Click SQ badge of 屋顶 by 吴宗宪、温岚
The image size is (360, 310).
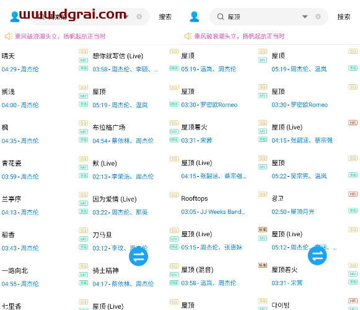click(353, 158)
